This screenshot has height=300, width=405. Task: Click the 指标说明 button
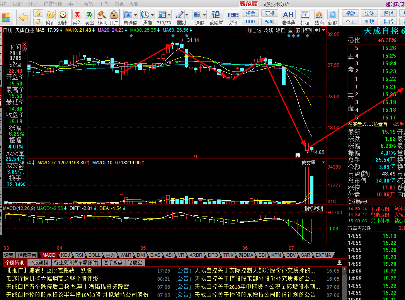pos(314,208)
